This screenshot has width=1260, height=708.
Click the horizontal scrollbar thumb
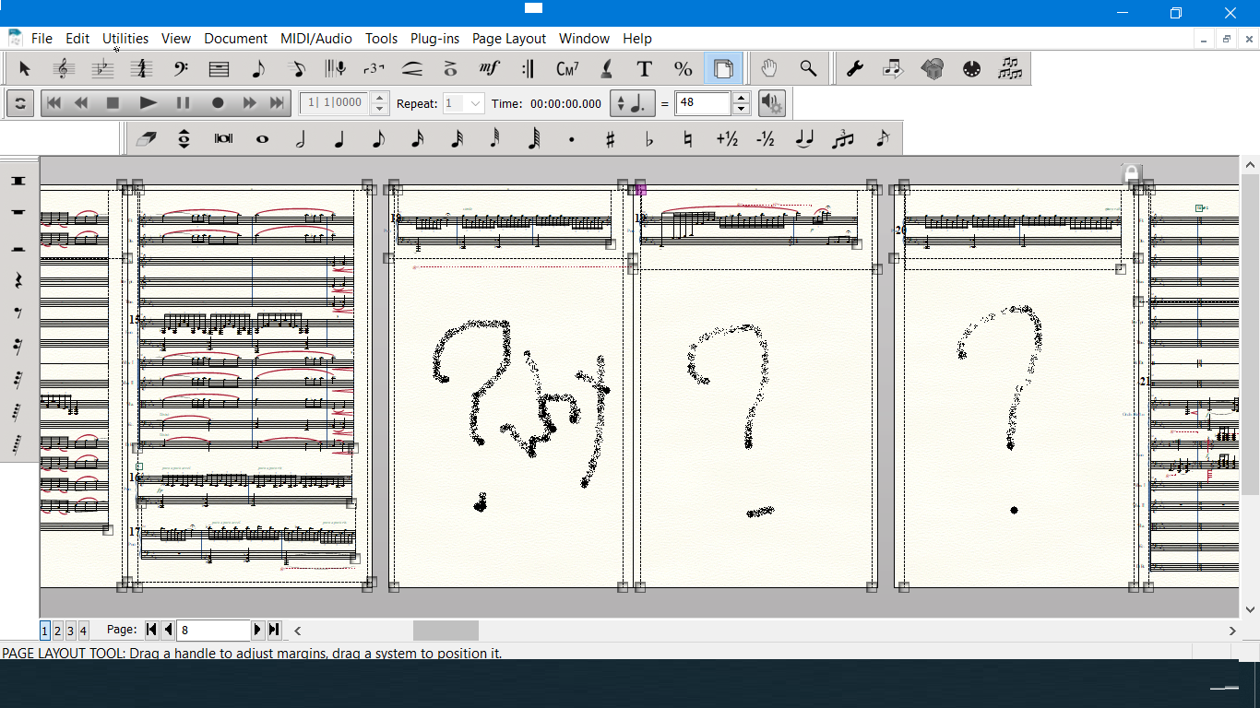point(446,631)
